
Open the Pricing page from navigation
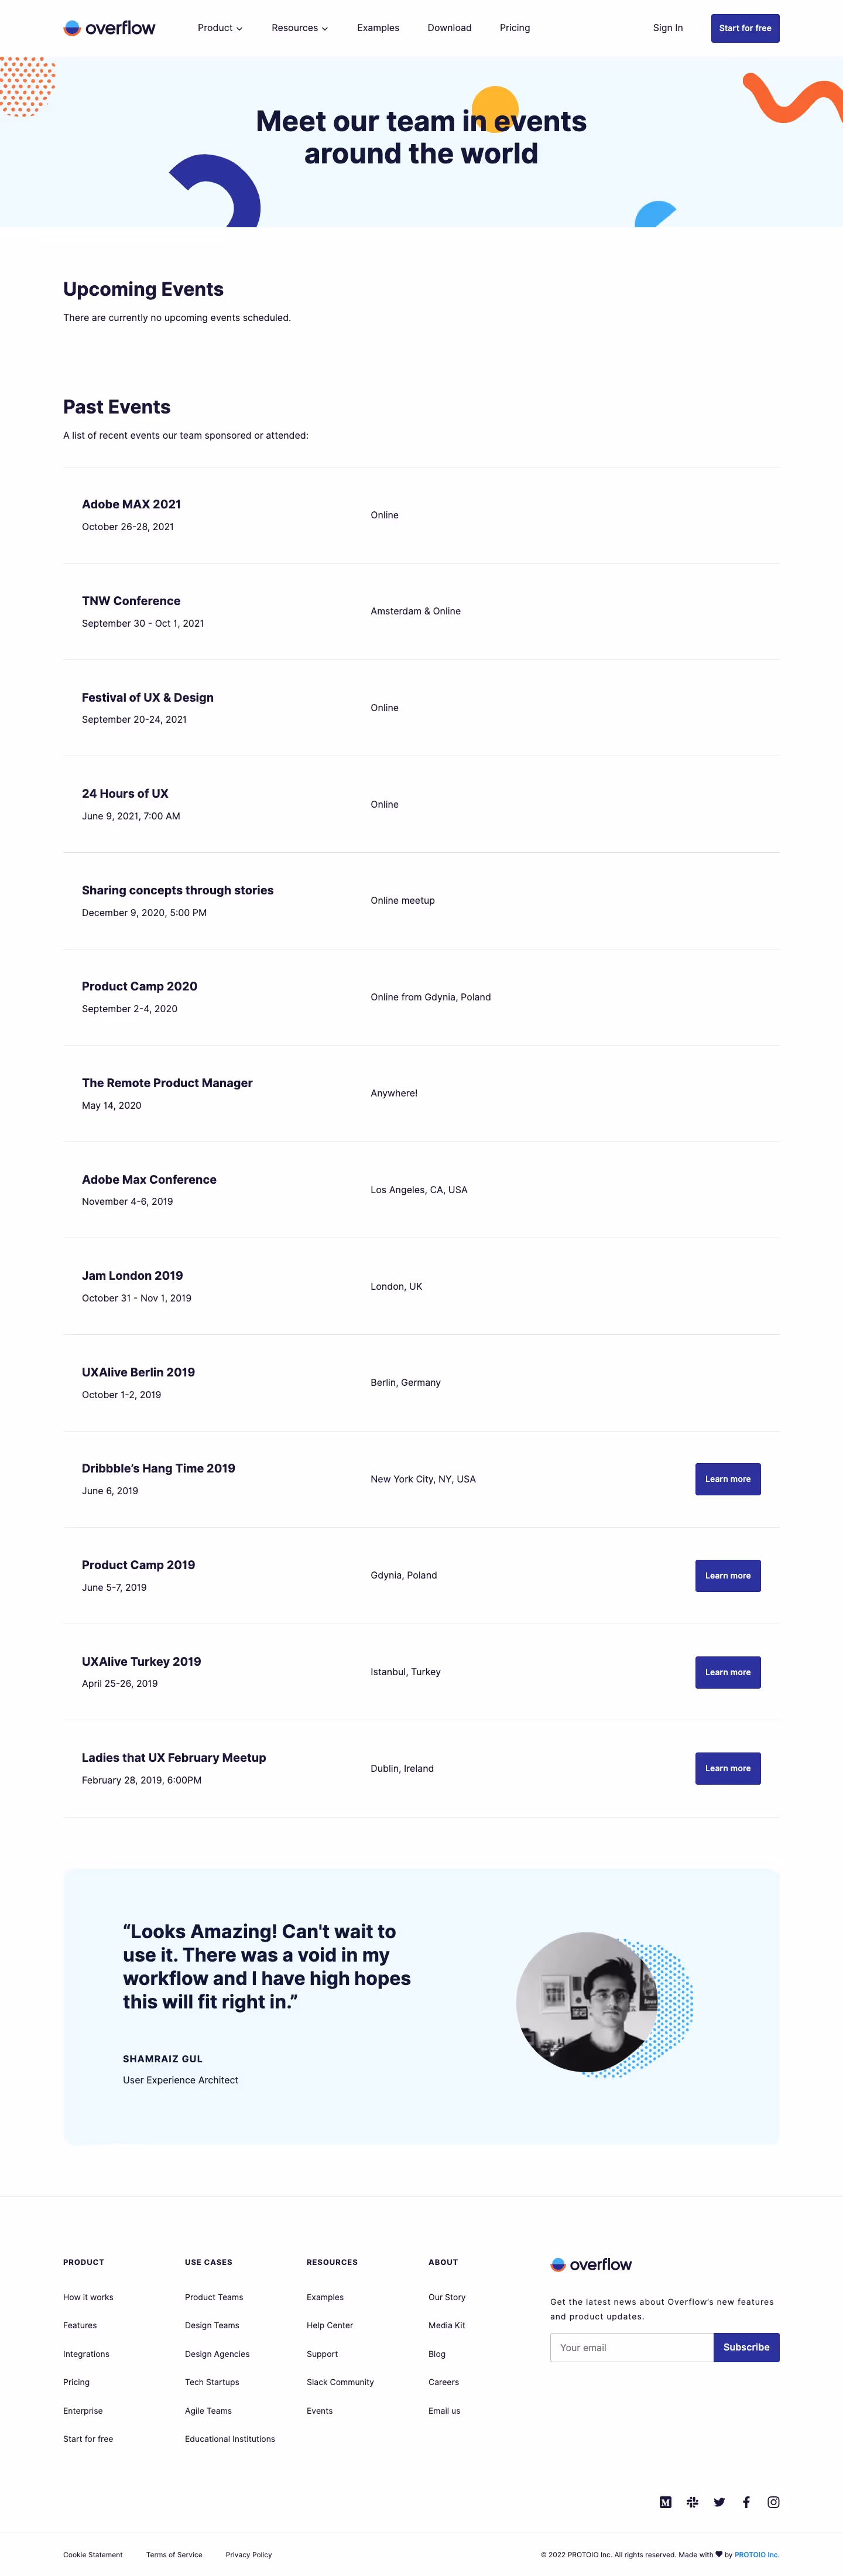coord(514,27)
